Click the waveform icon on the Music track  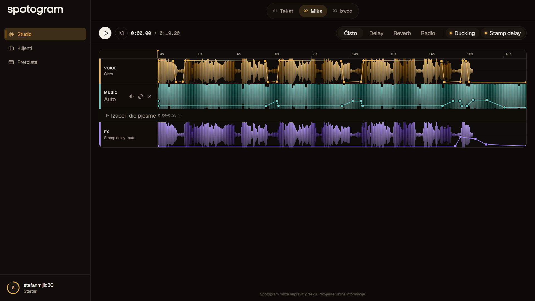pyautogui.click(x=132, y=96)
